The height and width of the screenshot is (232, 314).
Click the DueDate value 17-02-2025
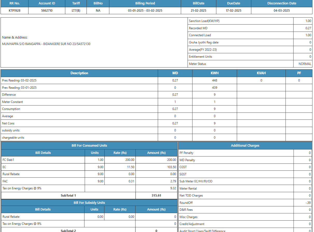[x=233, y=11]
